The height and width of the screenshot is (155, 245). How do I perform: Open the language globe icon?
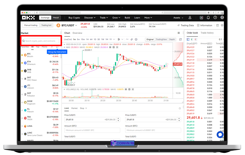222,18
